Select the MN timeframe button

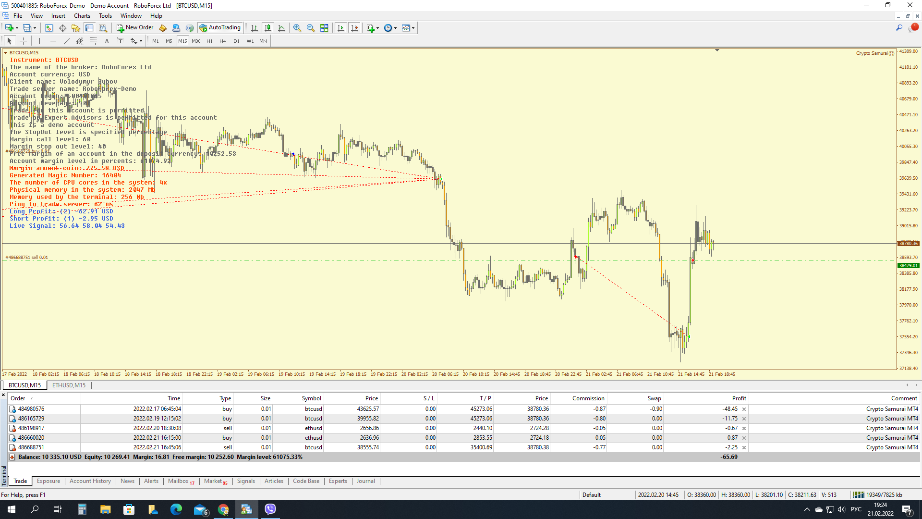click(263, 41)
